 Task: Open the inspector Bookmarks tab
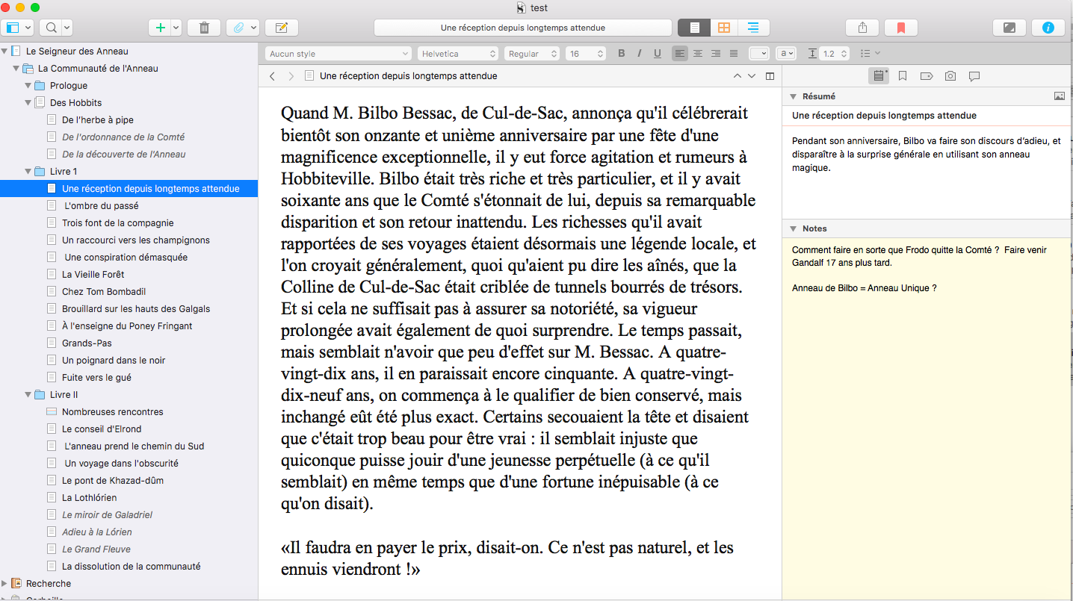[903, 76]
